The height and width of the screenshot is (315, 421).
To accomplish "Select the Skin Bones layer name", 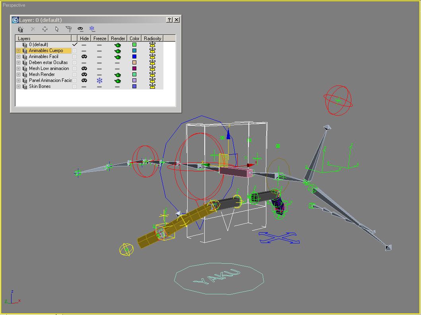I will [40, 86].
